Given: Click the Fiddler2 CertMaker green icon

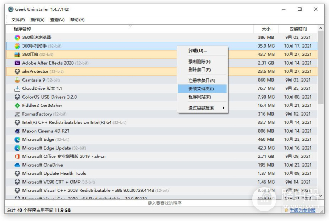Looking at the screenshot, I should click(17, 106).
